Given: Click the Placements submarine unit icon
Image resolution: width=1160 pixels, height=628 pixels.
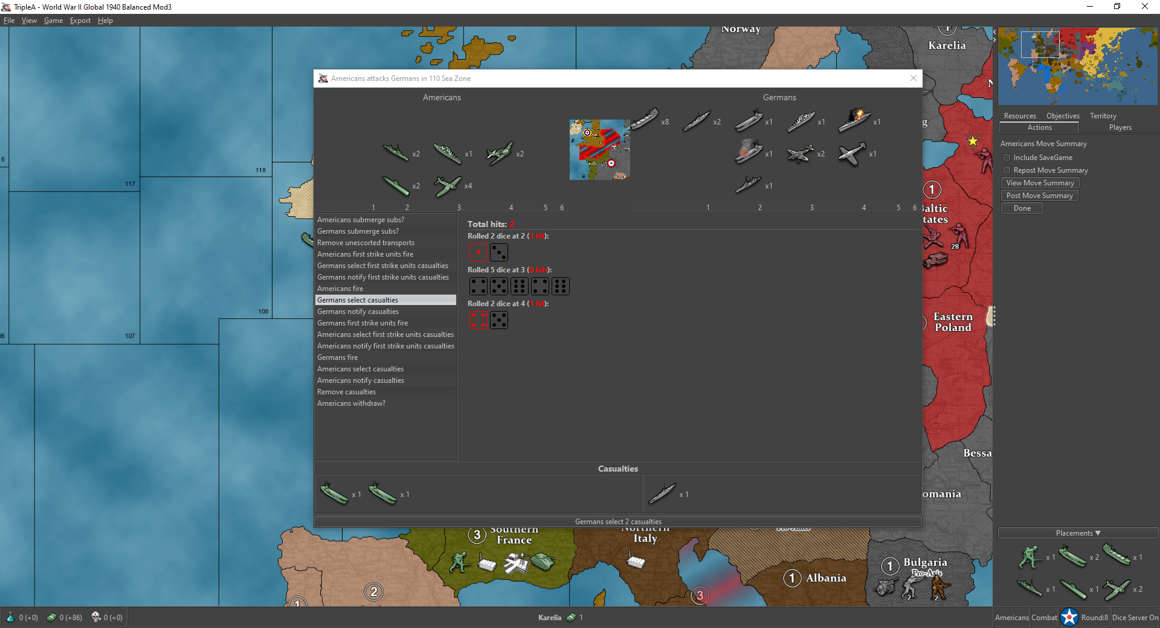Looking at the screenshot, I should tap(1073, 589).
